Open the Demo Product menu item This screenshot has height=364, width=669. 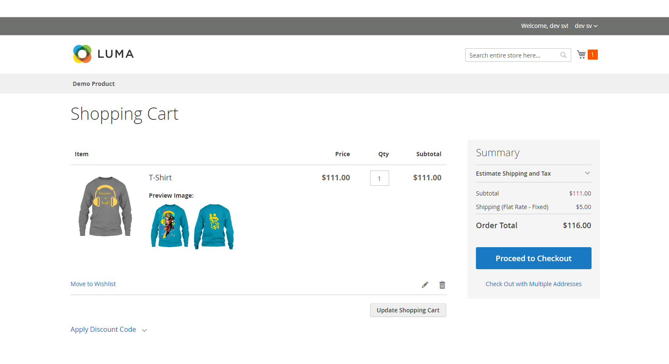tap(94, 84)
